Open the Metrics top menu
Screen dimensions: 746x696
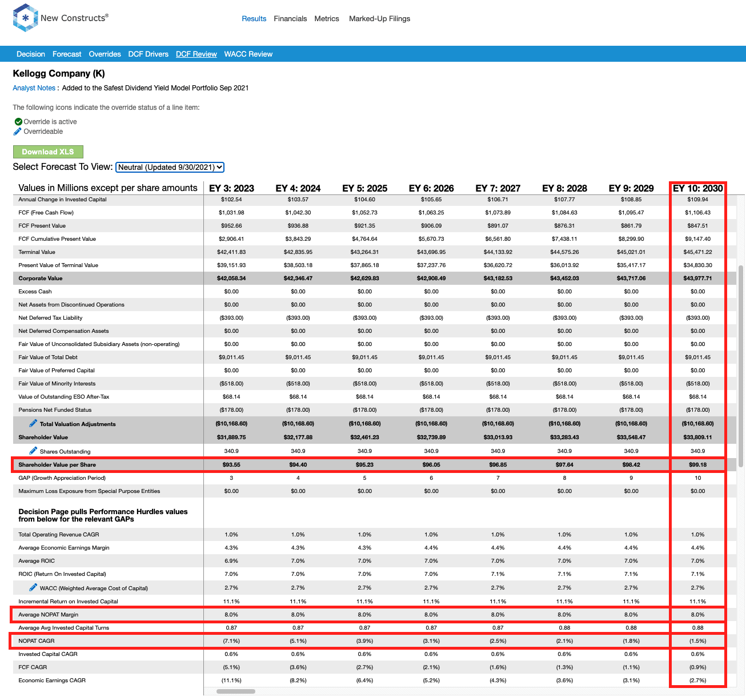tap(327, 19)
